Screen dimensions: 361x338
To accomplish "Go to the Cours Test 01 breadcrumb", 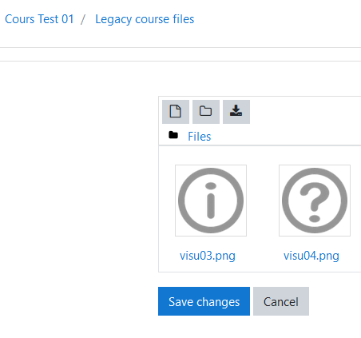I will (39, 19).
